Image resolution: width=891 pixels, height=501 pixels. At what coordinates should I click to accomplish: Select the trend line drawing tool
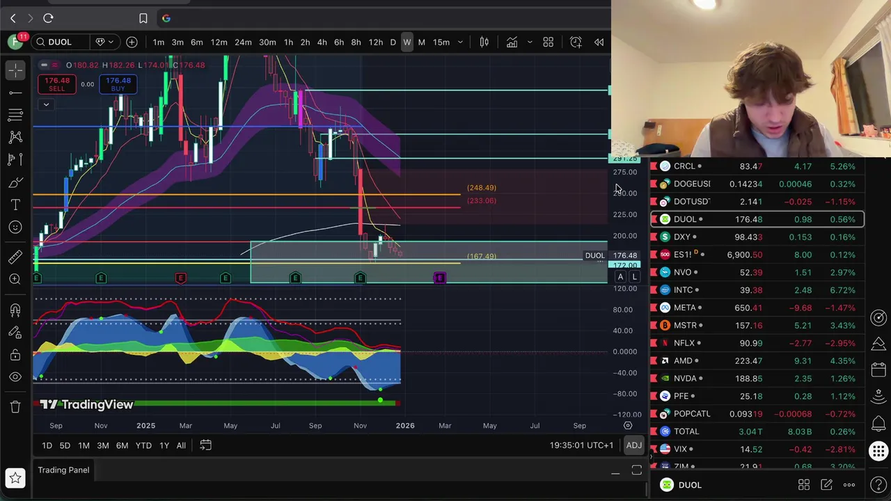coord(15,93)
